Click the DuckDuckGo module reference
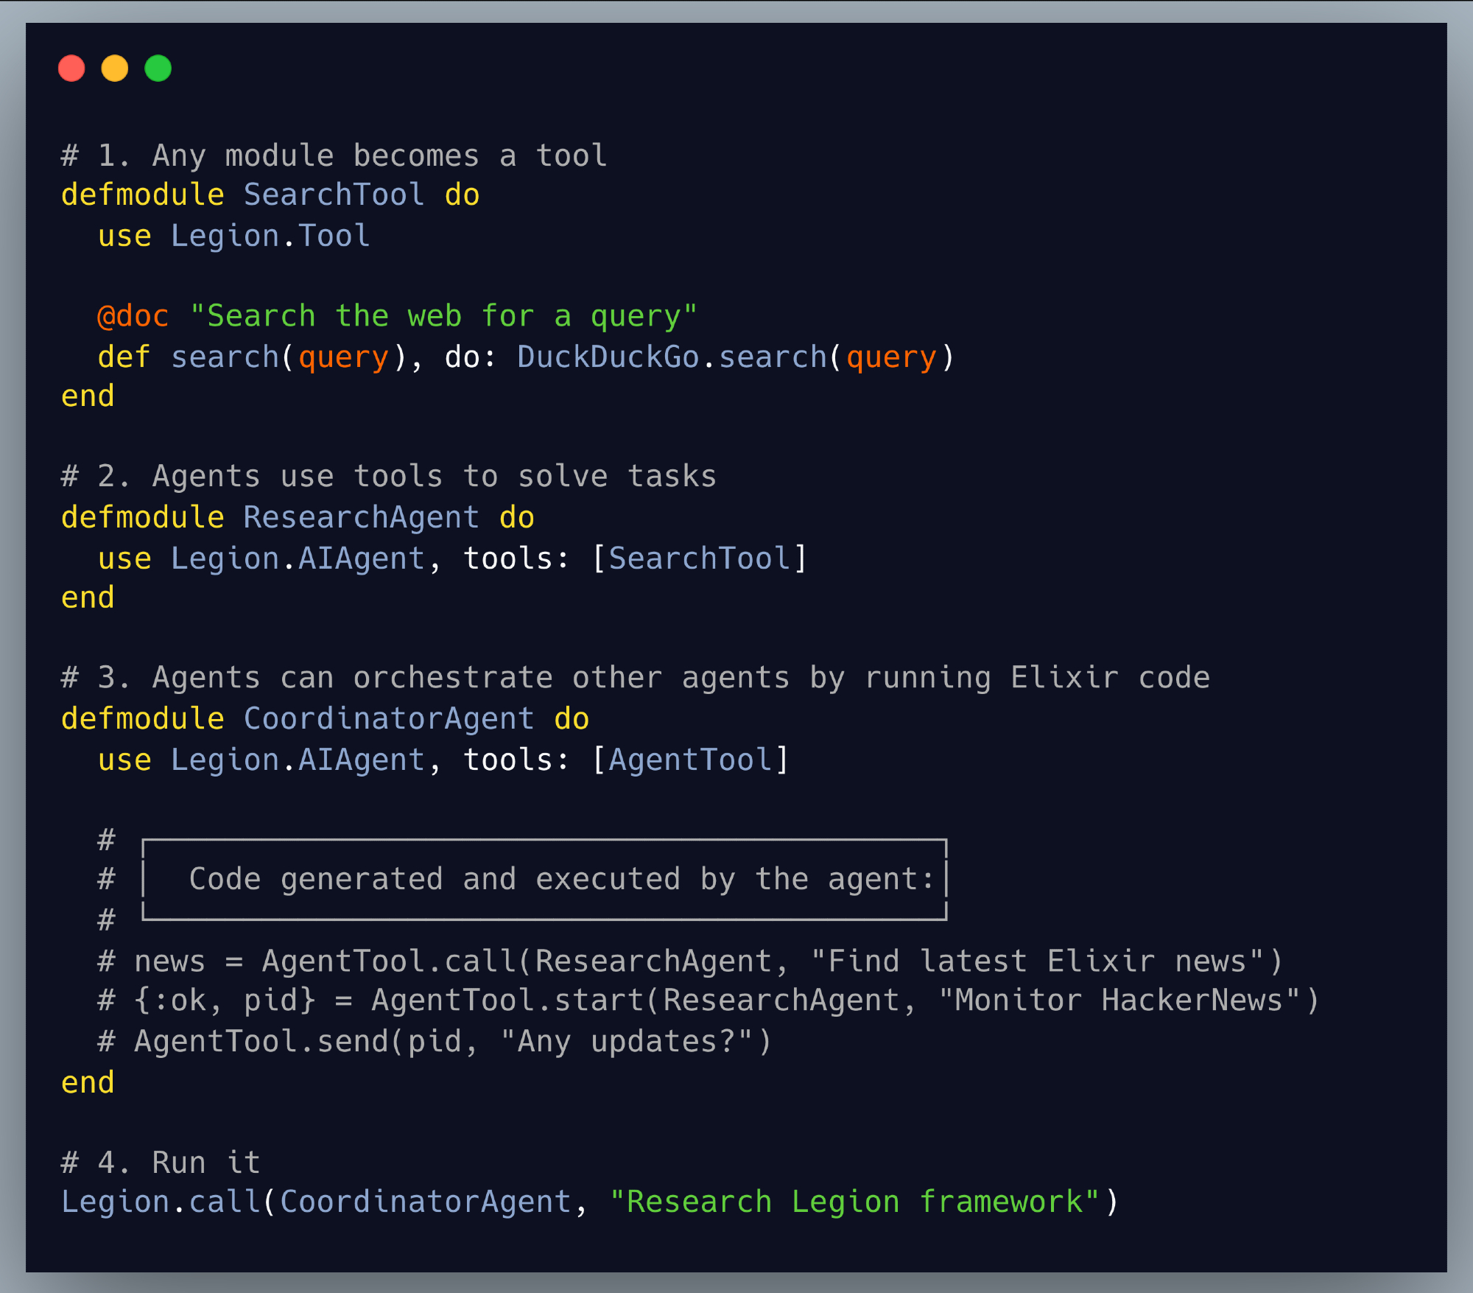 tap(608, 357)
